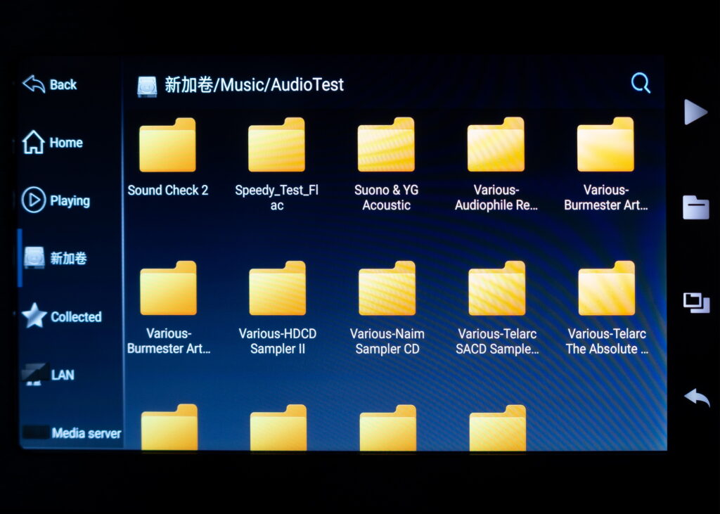Click the drive icon beside the path title
Screen dimensions: 720x514
point(148,86)
